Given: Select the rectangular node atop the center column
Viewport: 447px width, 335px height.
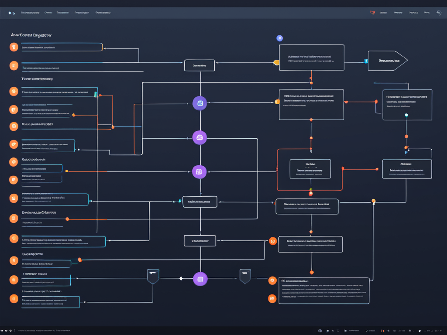Looking at the screenshot, I should [x=199, y=65].
